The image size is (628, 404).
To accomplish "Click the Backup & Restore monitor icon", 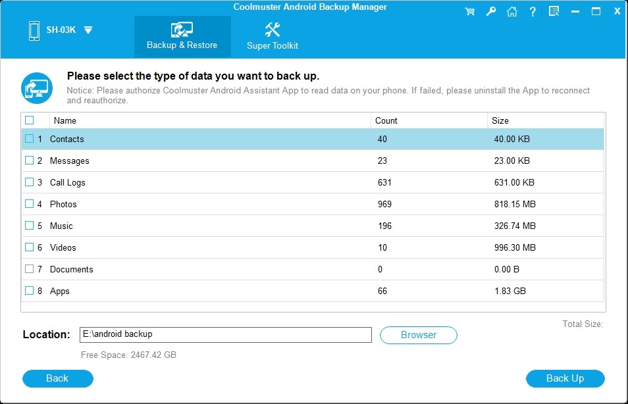I will (x=182, y=30).
